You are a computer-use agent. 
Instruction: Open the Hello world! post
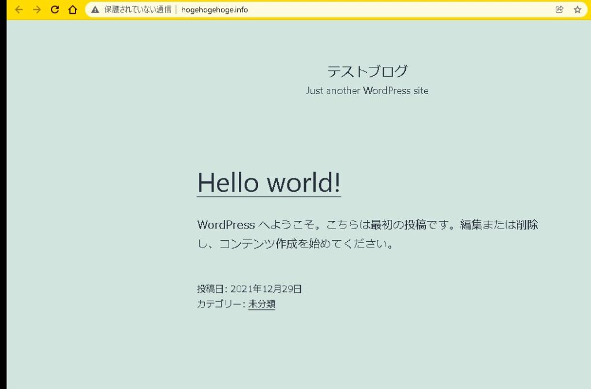tap(269, 183)
